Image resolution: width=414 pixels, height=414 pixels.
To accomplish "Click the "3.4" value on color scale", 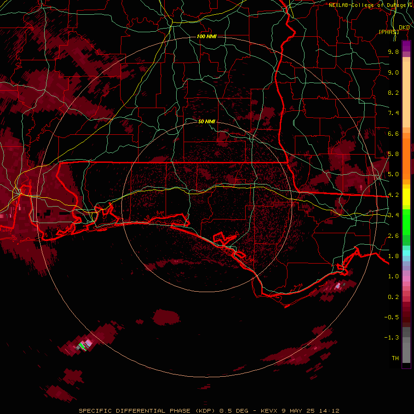I will pos(393,215).
